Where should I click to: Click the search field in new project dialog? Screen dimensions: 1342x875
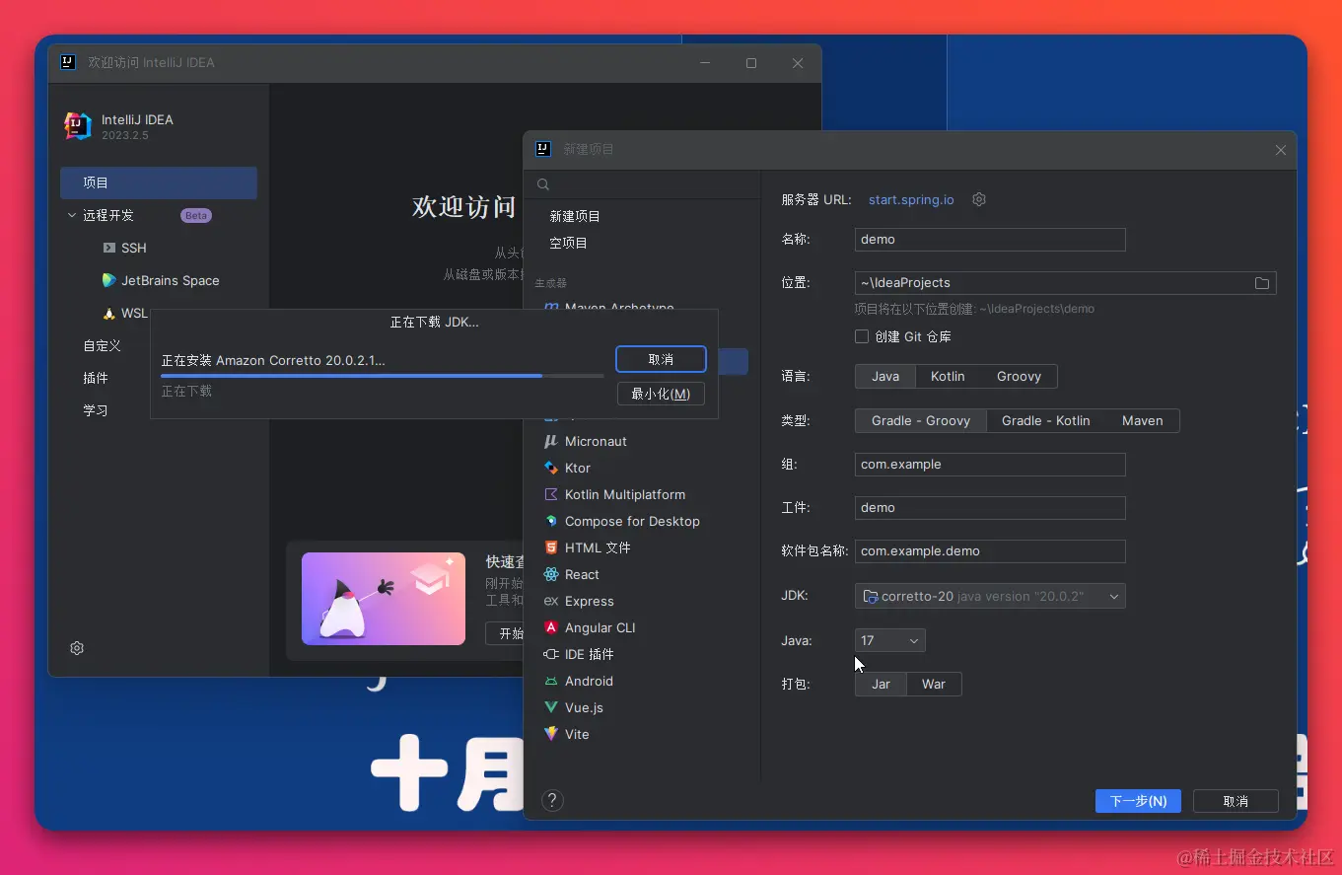pos(643,184)
